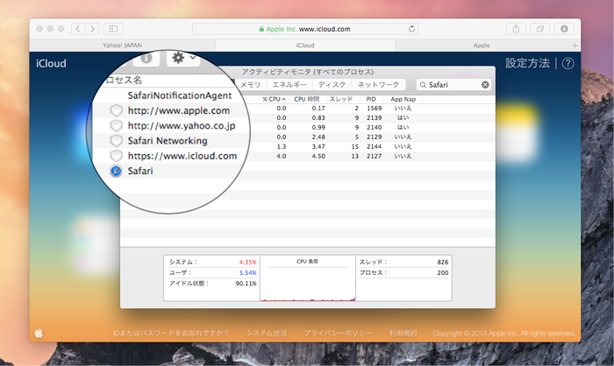The height and width of the screenshot is (366, 614).
Task: Click the 4.0 % CPU cell
Action: 282,156
